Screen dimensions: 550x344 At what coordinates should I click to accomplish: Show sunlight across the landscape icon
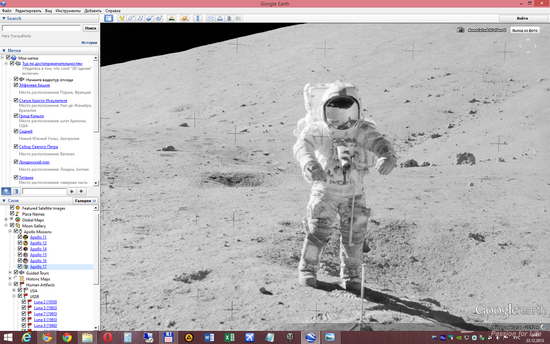[172, 18]
